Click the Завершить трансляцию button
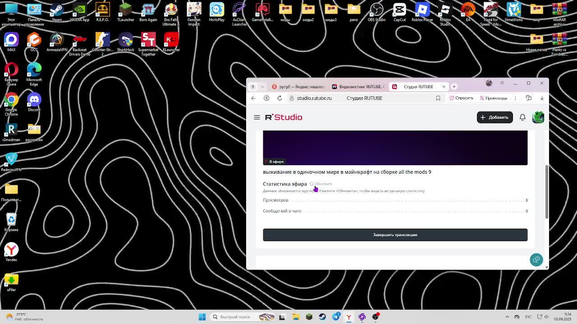The height and width of the screenshot is (324, 577). point(395,235)
